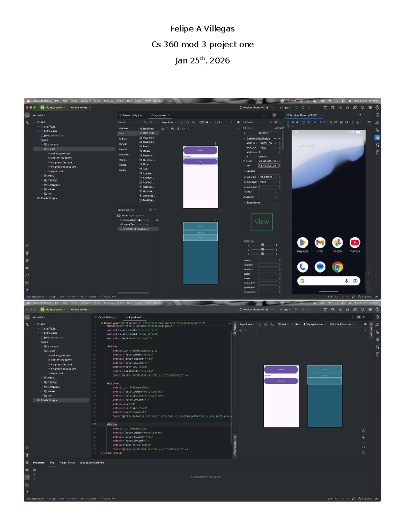
Task: Launch Chrome on the emulator home screen
Action: point(337,267)
